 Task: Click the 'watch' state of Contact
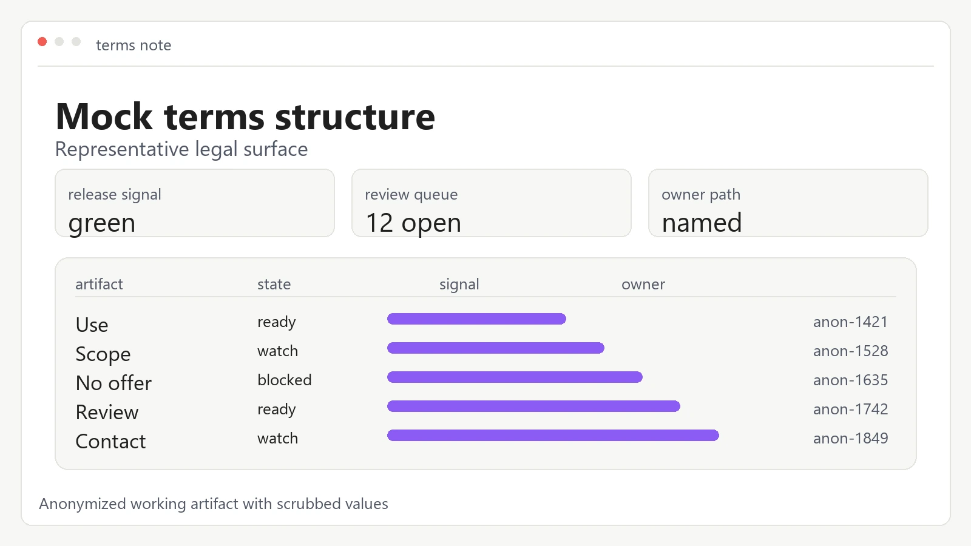[x=278, y=438]
